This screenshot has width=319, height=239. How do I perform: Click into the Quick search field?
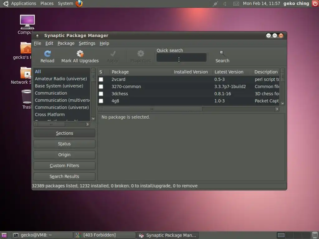(182, 58)
